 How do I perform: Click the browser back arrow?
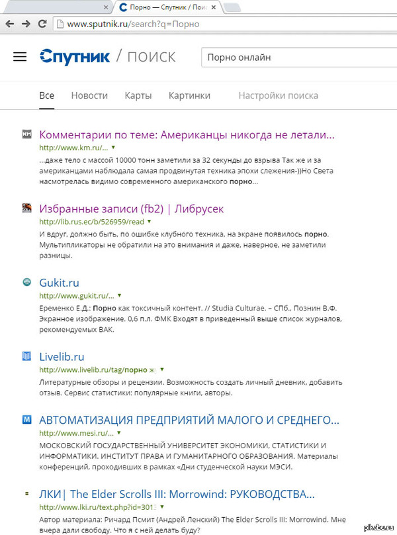click(10, 24)
